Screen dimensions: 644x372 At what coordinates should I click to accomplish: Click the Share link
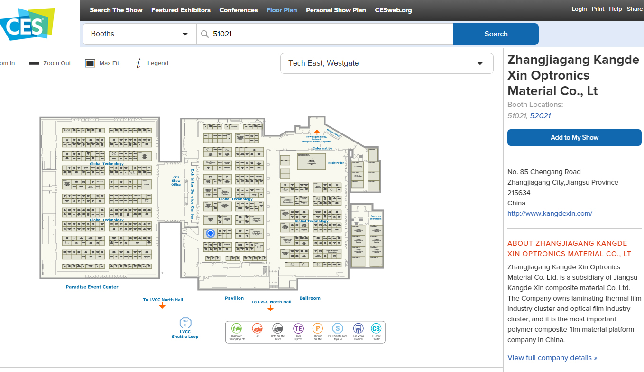pos(635,9)
